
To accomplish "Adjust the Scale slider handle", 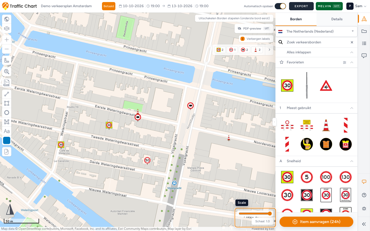I will [270, 214].
